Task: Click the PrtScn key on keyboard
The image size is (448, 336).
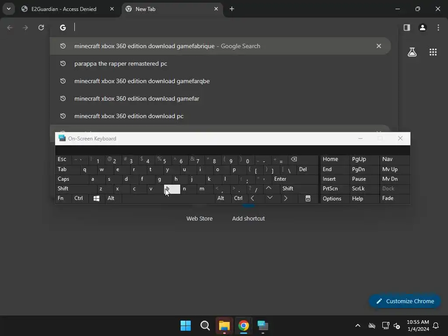Action: click(334, 189)
